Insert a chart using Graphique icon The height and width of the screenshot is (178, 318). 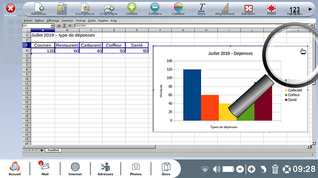pyautogui.click(x=109, y=8)
